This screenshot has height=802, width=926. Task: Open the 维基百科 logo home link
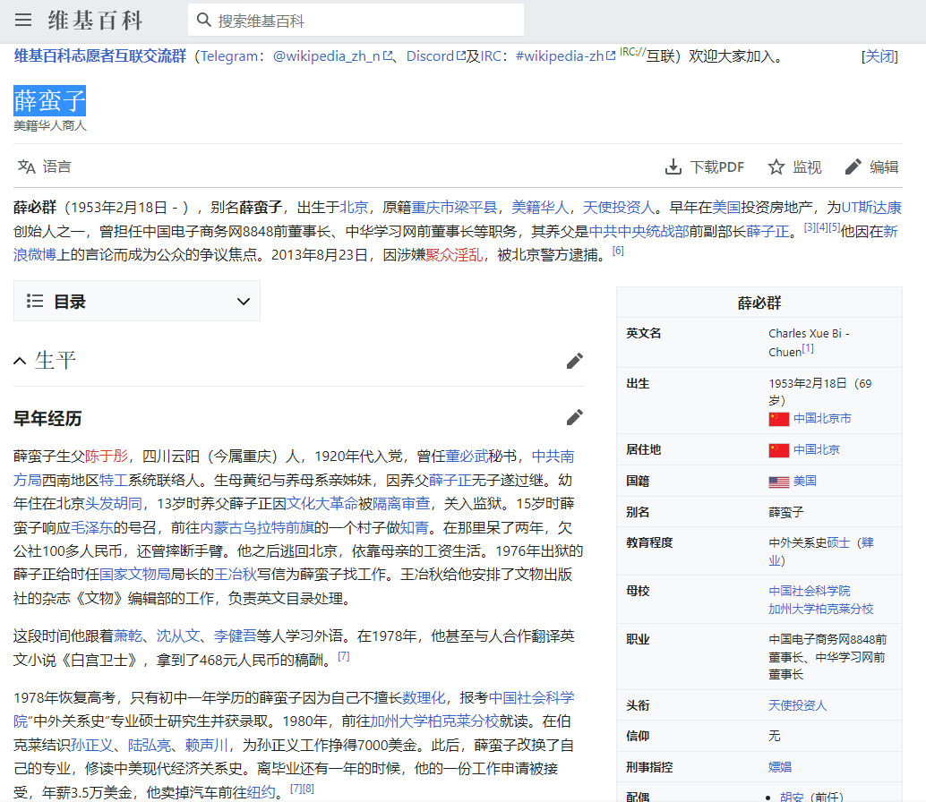tap(96, 20)
